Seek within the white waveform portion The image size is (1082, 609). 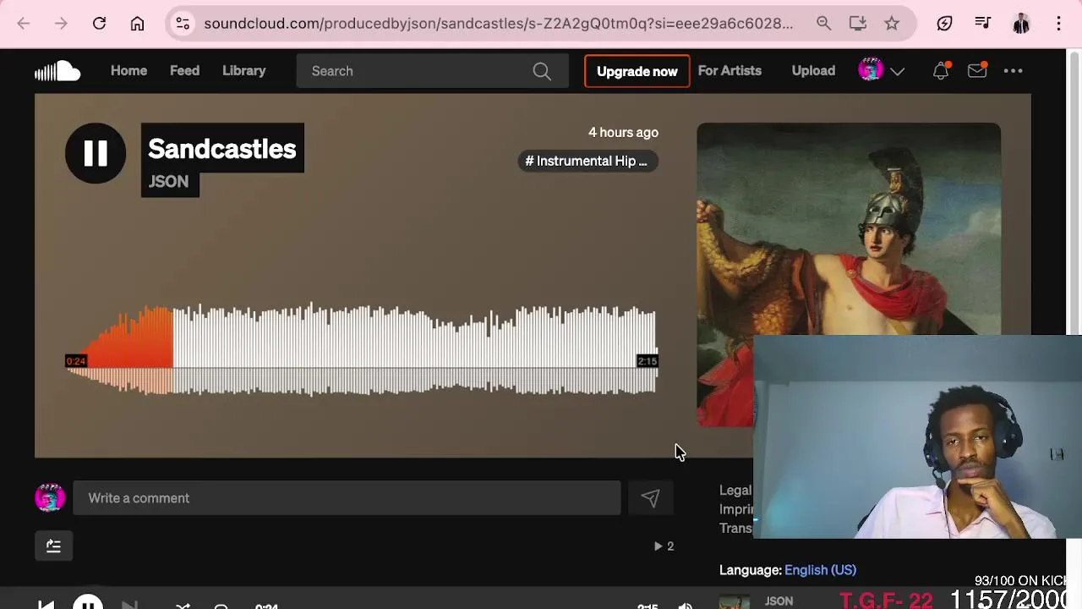point(414,347)
